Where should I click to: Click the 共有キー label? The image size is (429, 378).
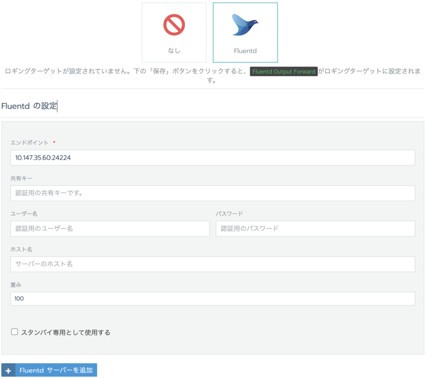(21, 178)
